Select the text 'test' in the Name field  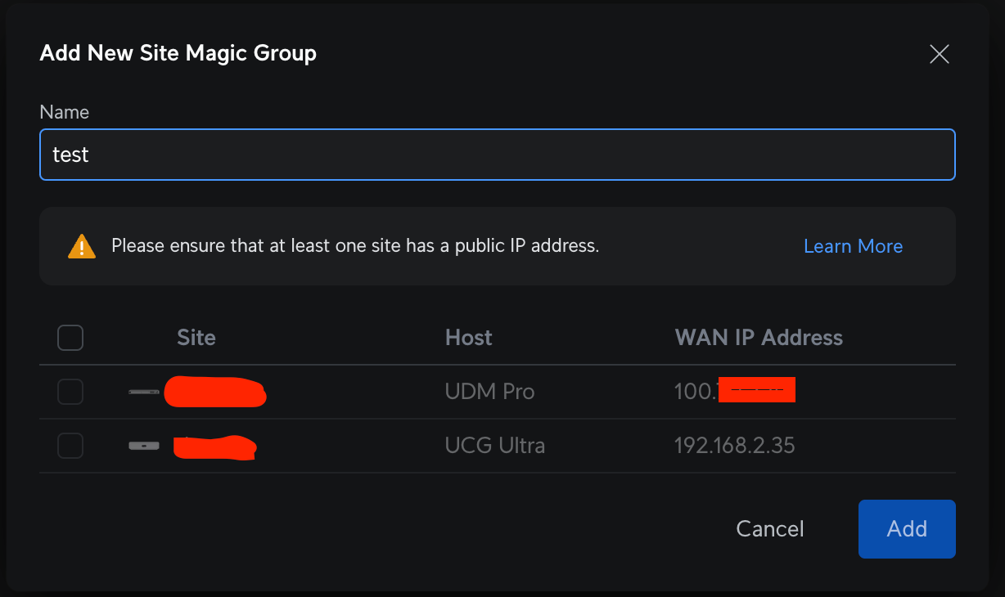click(71, 155)
